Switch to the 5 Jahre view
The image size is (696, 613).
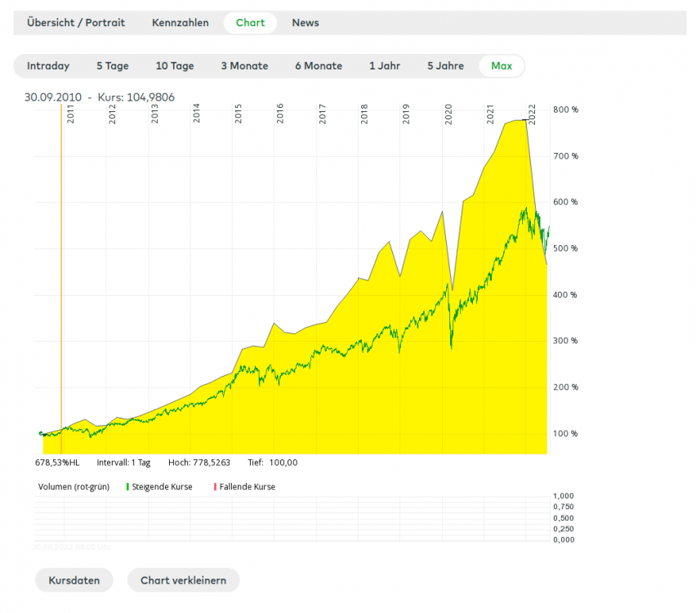coord(445,66)
